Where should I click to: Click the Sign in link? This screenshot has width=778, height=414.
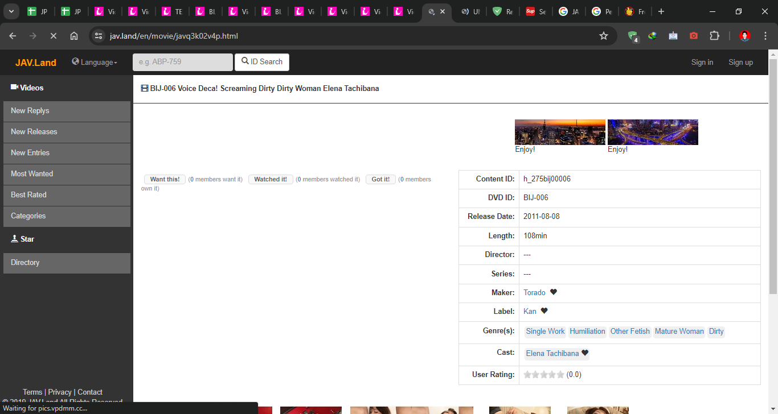(x=702, y=63)
